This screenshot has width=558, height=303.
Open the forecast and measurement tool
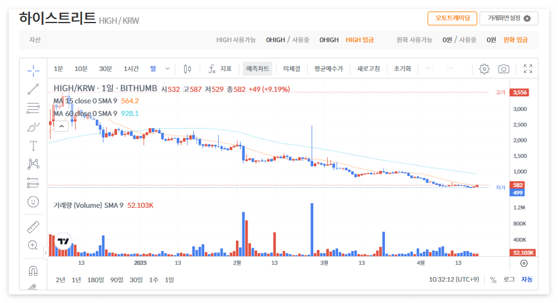point(33,183)
